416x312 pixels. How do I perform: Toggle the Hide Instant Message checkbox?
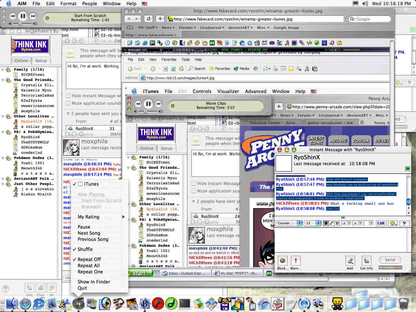pyautogui.click(x=68, y=96)
